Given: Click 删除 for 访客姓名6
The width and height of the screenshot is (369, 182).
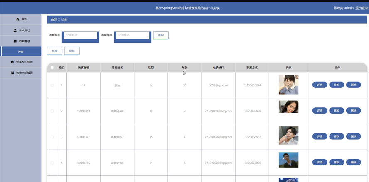Looking at the screenshot, I should click(353, 162).
